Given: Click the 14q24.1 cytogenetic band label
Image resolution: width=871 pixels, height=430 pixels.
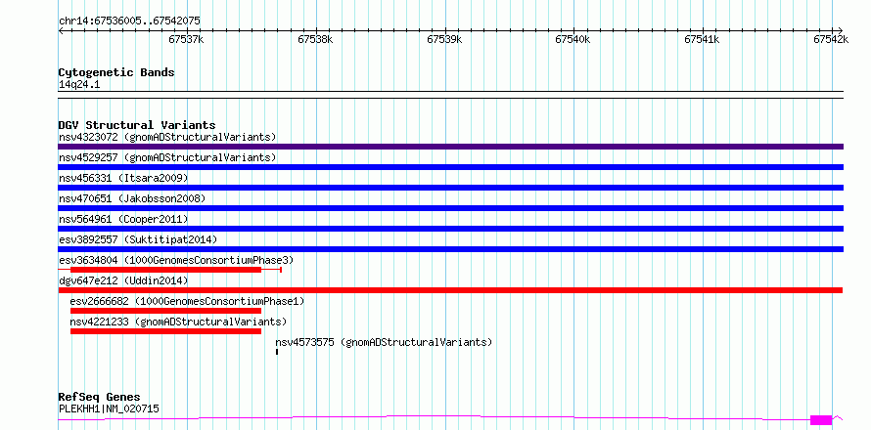Looking at the screenshot, I should pyautogui.click(x=79, y=85).
